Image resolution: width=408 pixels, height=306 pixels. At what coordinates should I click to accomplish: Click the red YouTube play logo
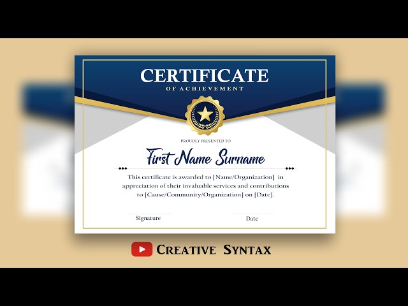[142, 249]
